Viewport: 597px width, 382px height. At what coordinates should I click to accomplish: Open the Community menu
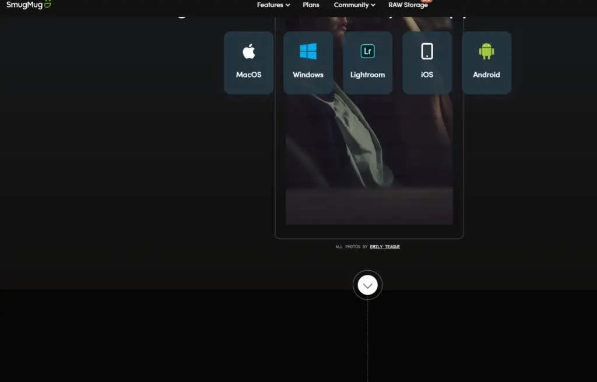(351, 5)
